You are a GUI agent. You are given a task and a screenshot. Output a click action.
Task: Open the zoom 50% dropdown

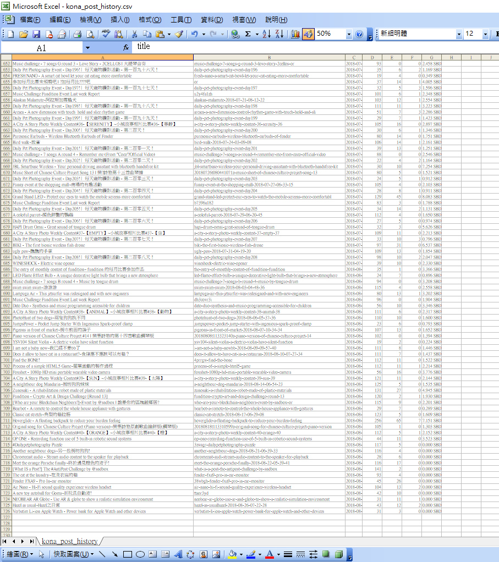(348, 35)
